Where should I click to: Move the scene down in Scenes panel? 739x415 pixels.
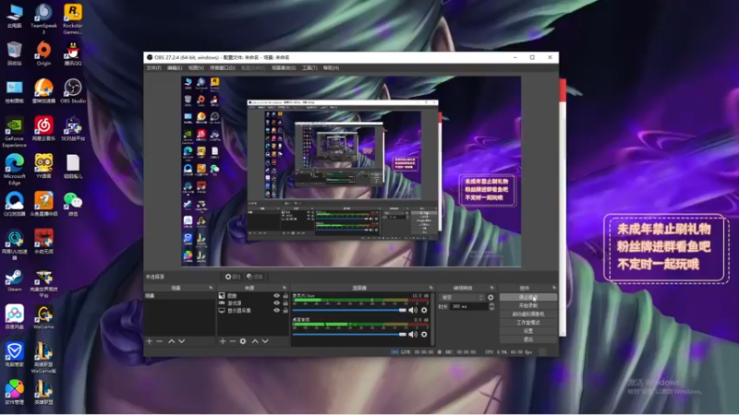[x=181, y=341]
